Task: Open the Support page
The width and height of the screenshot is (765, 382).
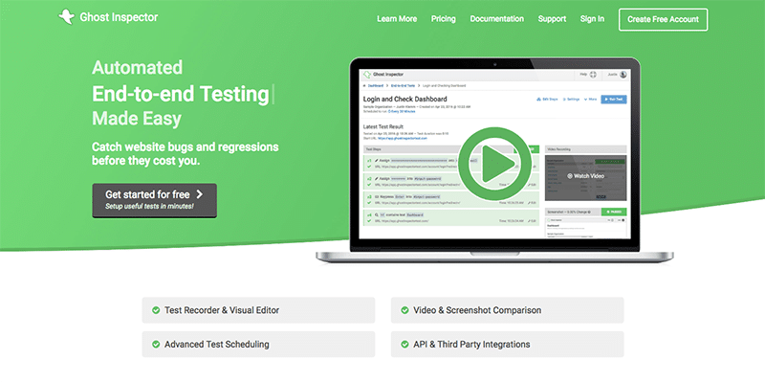Action: (552, 19)
